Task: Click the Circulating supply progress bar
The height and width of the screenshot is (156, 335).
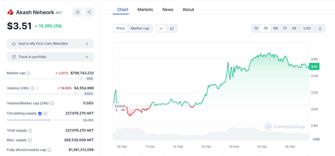Action: pyautogui.click(x=43, y=120)
